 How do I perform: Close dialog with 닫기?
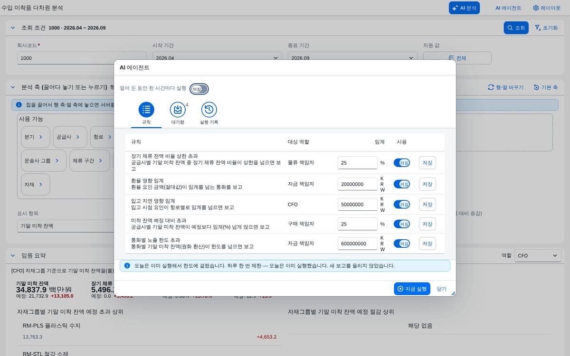[442, 289]
